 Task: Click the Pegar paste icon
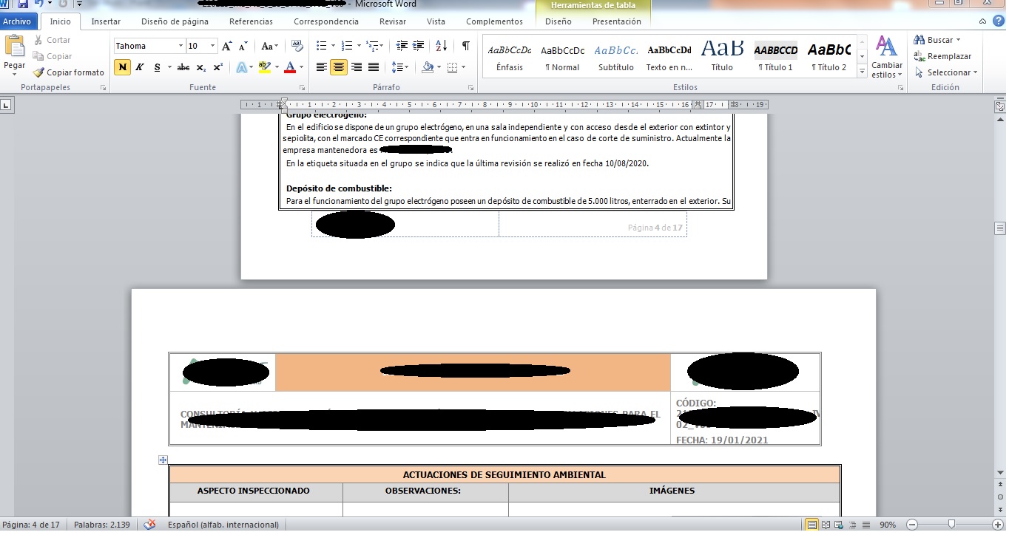15,46
